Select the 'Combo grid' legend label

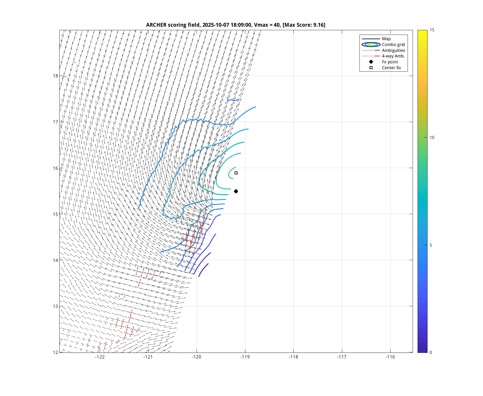393,45
